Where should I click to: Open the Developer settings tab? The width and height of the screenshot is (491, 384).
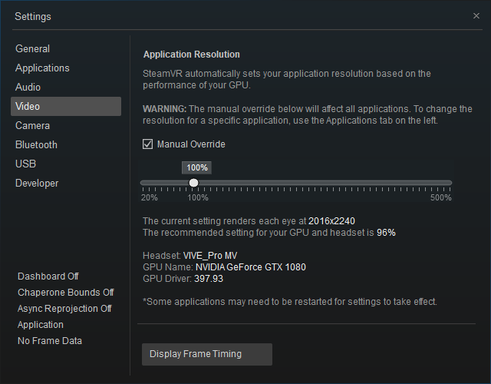(x=37, y=183)
